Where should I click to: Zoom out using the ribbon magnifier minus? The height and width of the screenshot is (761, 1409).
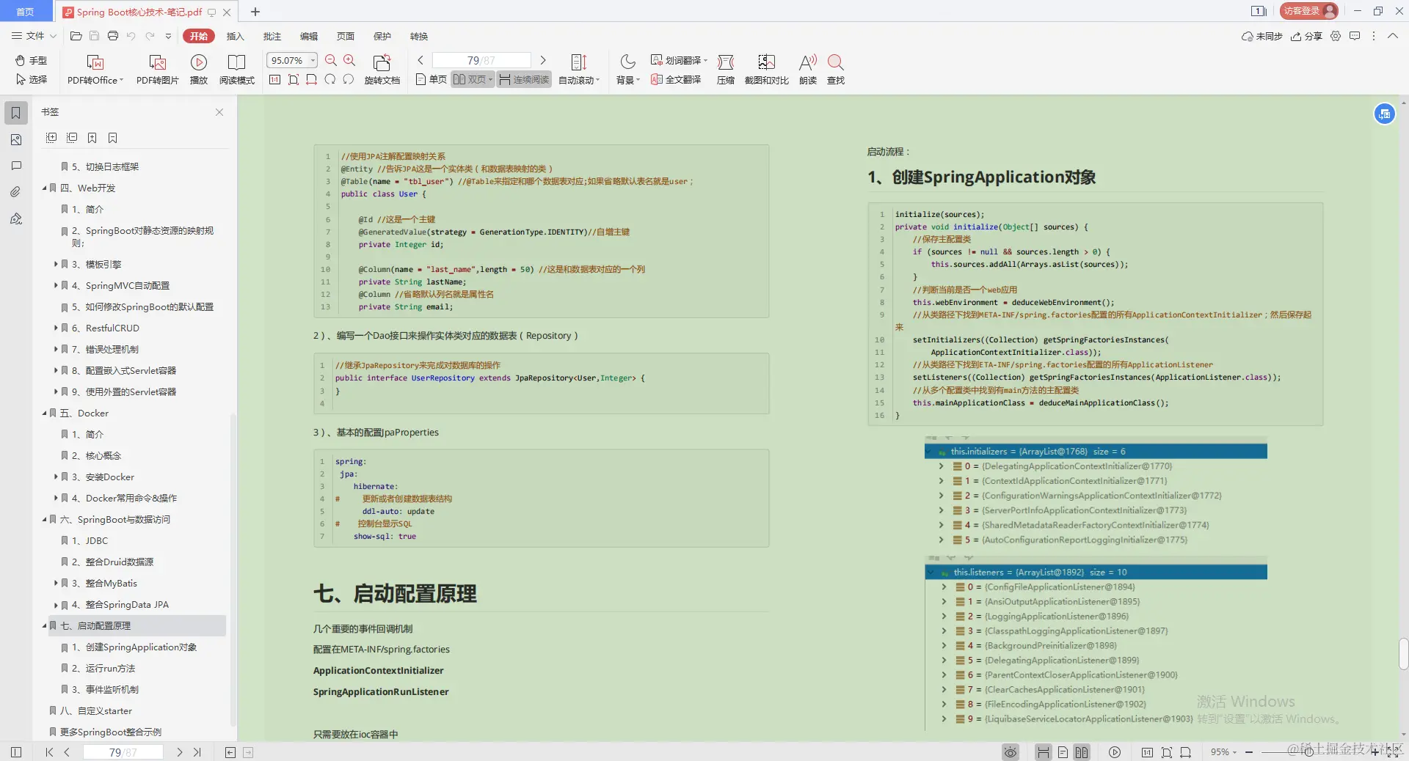click(331, 60)
